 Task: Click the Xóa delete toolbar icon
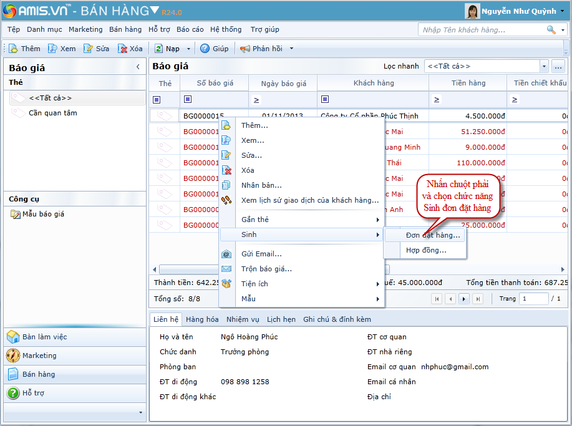(x=123, y=49)
